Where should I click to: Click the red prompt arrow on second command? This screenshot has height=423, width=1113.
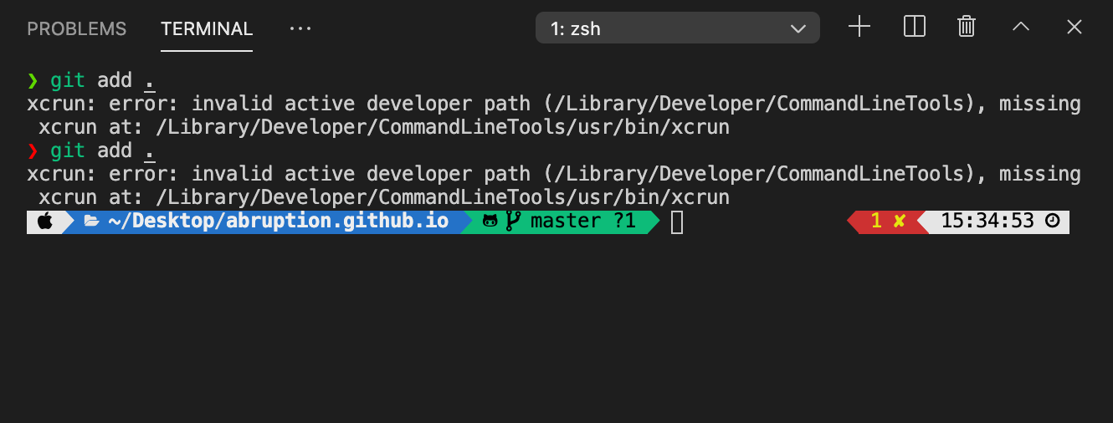point(33,150)
